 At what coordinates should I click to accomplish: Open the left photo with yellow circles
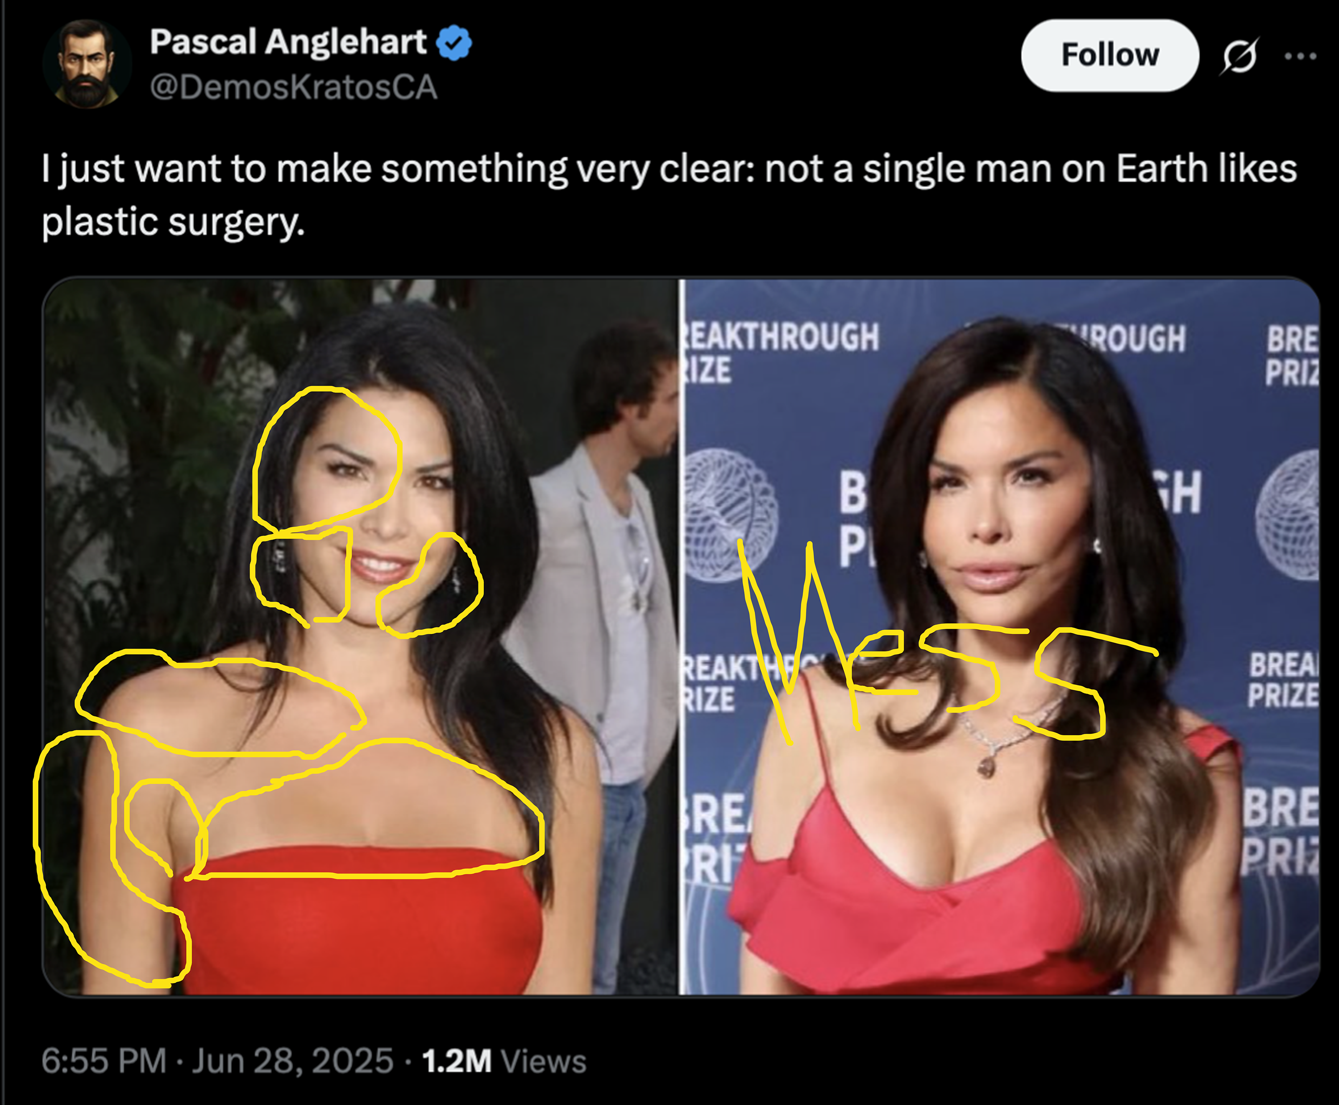360,636
